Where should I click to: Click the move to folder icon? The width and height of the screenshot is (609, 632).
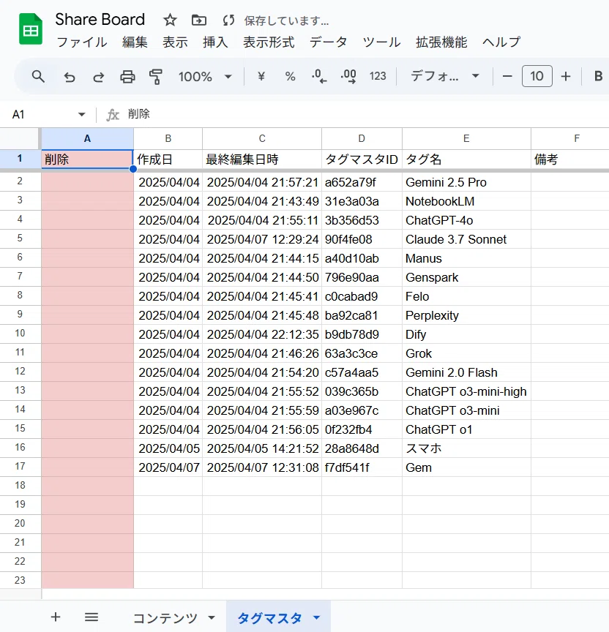(x=199, y=20)
